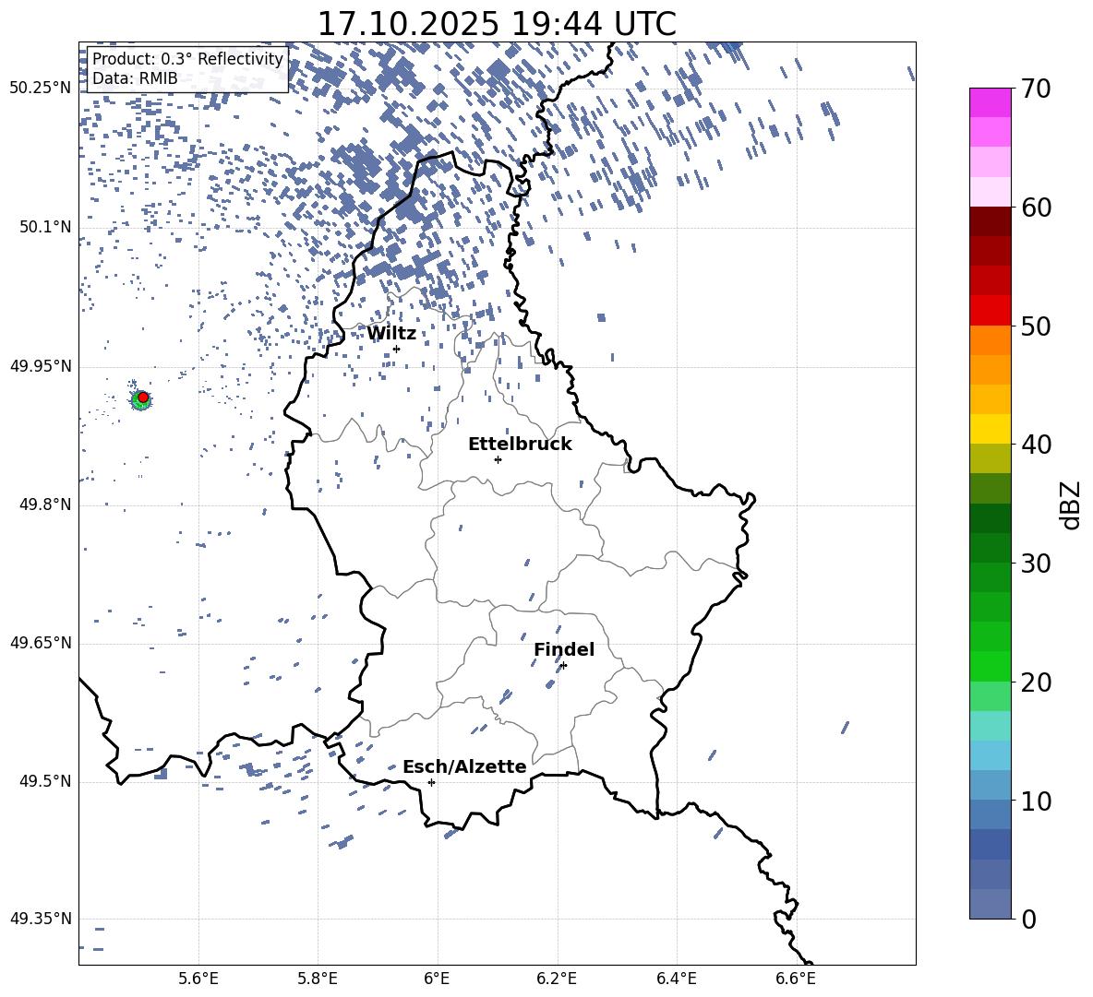Click the 5.6°E longitude label
This screenshot has width=1093, height=997.
click(x=198, y=979)
